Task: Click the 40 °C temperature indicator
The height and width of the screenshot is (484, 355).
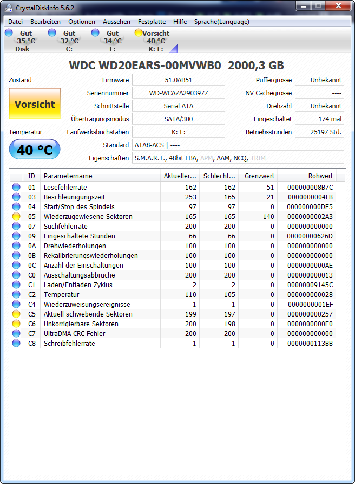Action: coord(35,150)
